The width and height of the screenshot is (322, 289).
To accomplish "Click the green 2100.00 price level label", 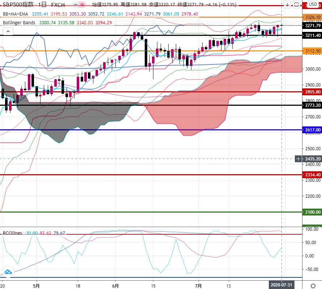I will (312, 212).
